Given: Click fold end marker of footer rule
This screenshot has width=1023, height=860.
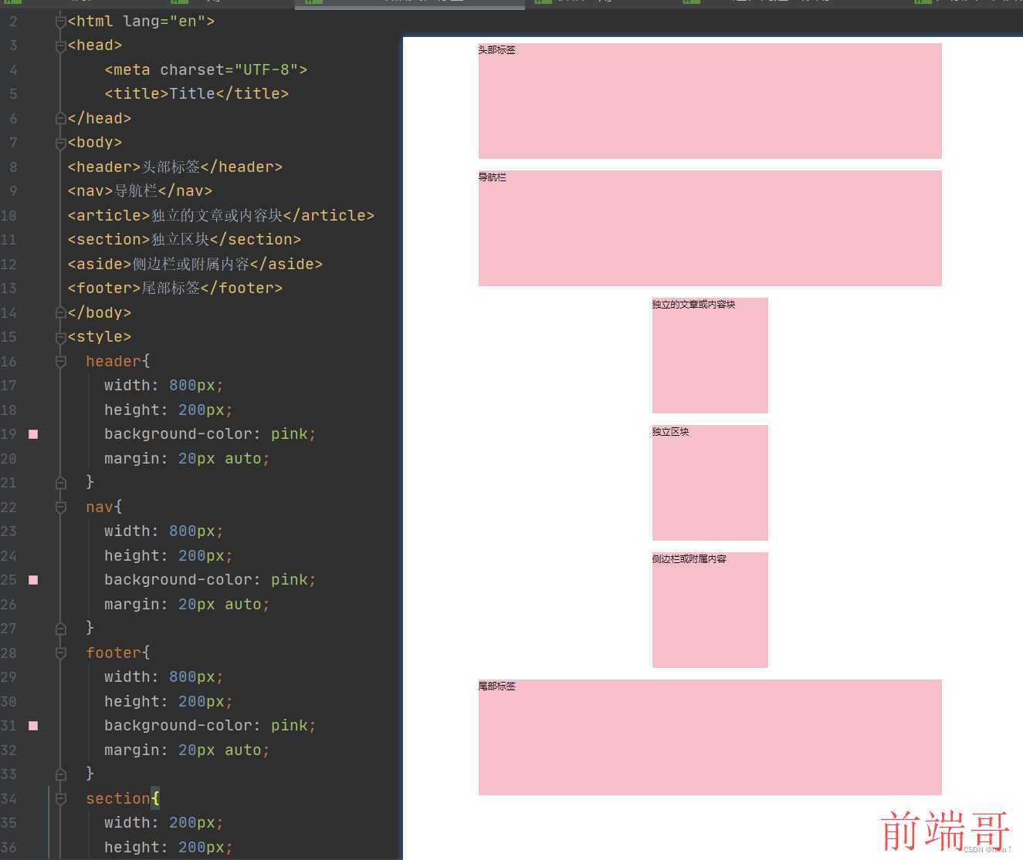Looking at the screenshot, I should pyautogui.click(x=61, y=774).
